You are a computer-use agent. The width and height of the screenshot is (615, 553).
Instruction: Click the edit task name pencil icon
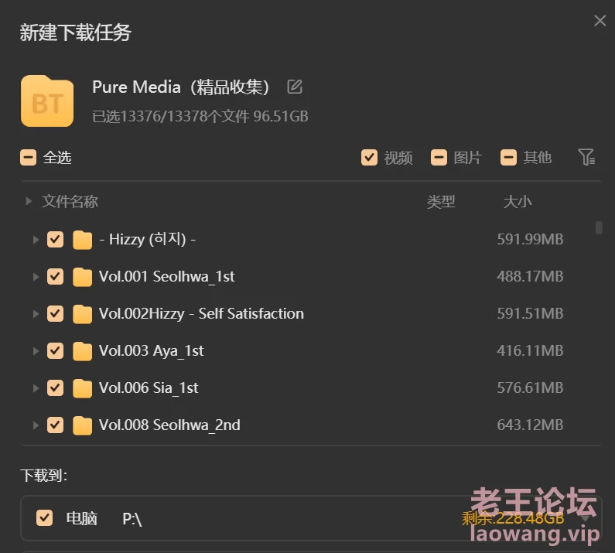pos(295,87)
